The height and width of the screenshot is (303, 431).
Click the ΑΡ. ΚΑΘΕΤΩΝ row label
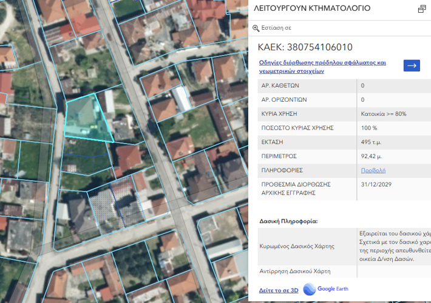click(x=280, y=85)
